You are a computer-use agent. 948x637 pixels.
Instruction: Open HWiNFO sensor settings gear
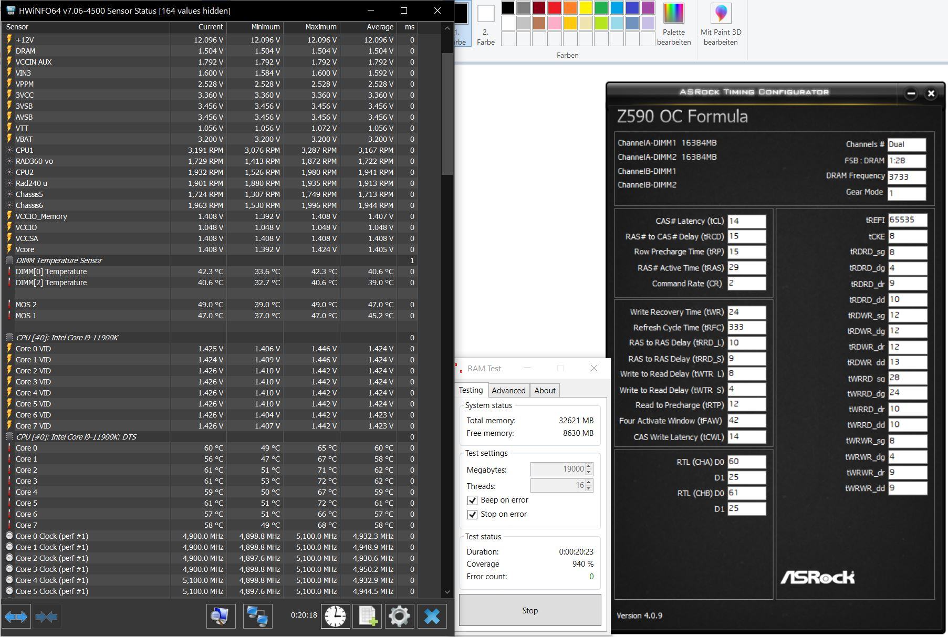pyautogui.click(x=399, y=616)
